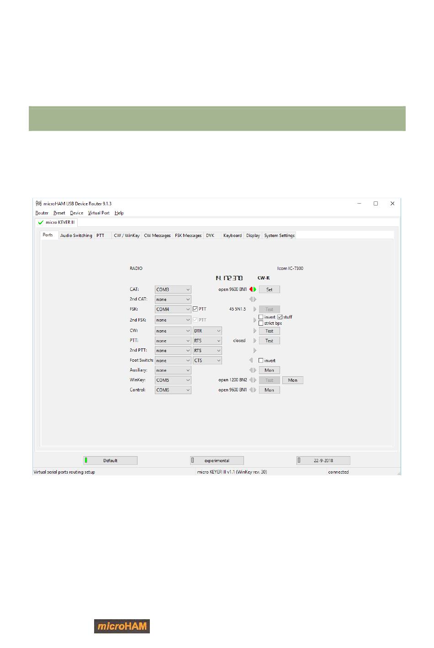This screenshot has width=434, height=648.
Task: Click the Auxiliary row activity arrows
Action: point(253,370)
